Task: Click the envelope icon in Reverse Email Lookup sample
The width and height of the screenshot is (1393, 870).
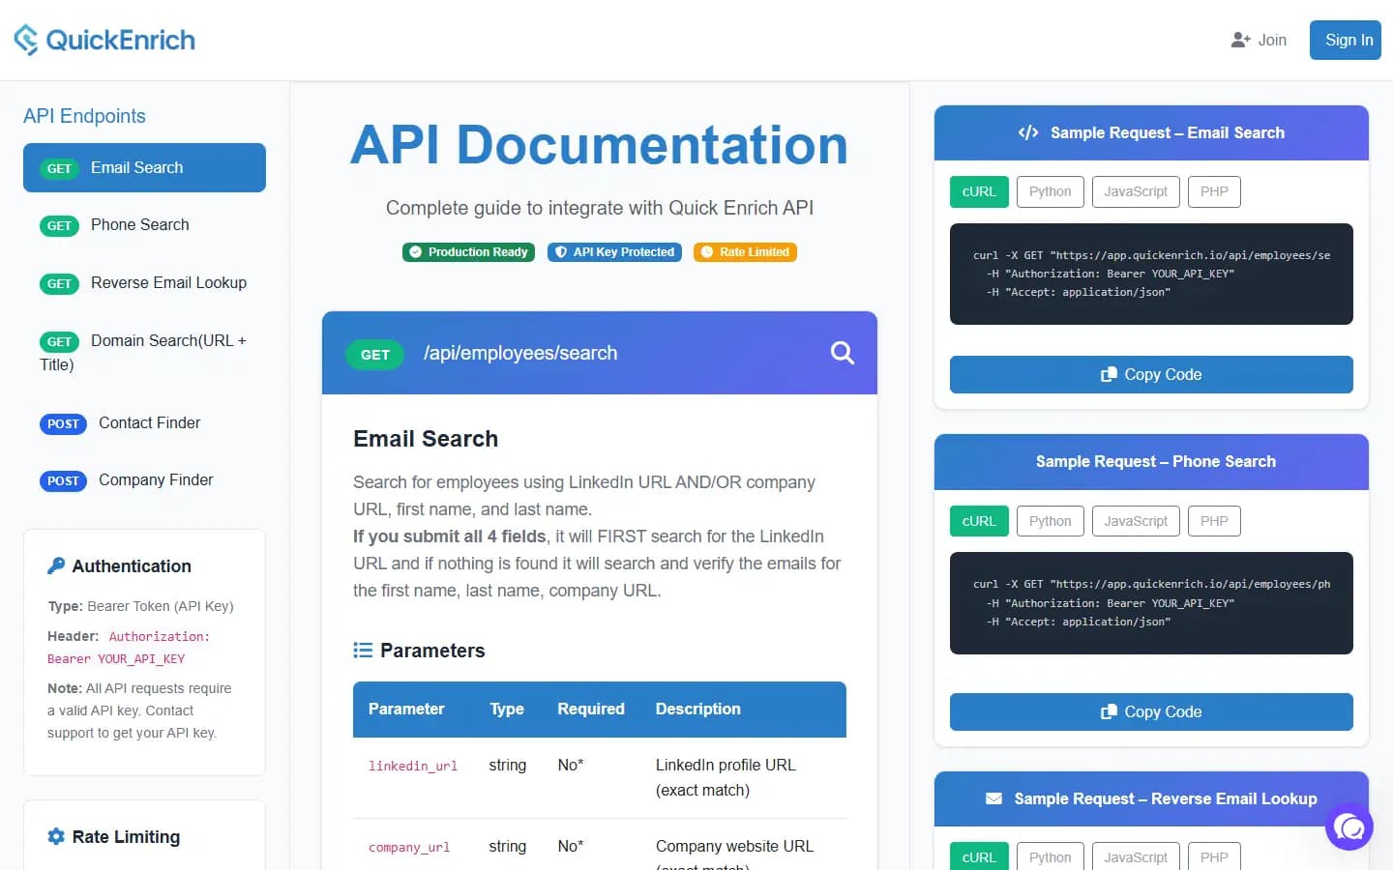Action: coord(993,798)
